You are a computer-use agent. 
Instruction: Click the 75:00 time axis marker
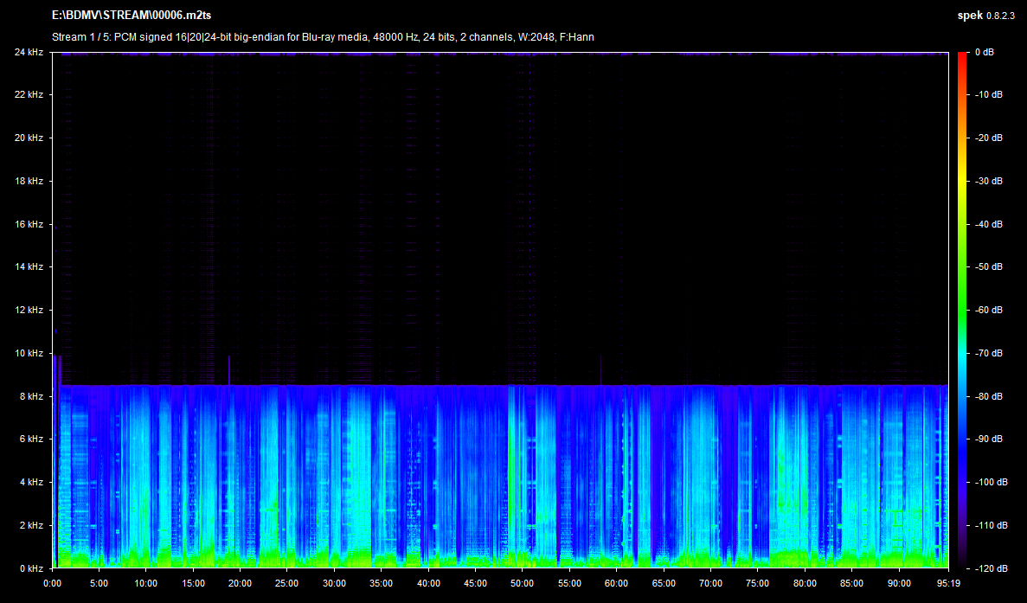(758, 583)
